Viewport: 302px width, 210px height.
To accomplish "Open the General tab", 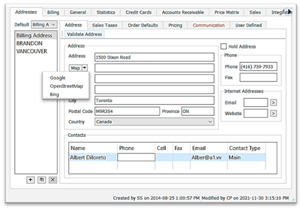I will pyautogui.click(x=78, y=12).
